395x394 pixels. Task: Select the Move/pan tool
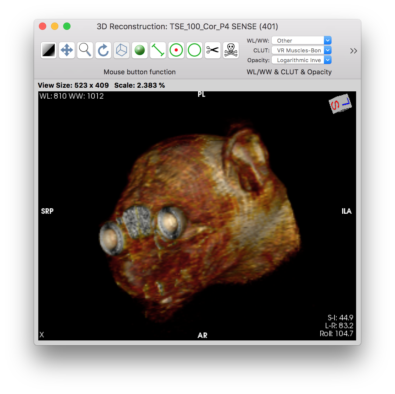tap(67, 50)
